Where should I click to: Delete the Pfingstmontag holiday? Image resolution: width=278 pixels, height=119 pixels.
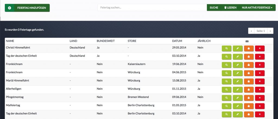pos(260,98)
